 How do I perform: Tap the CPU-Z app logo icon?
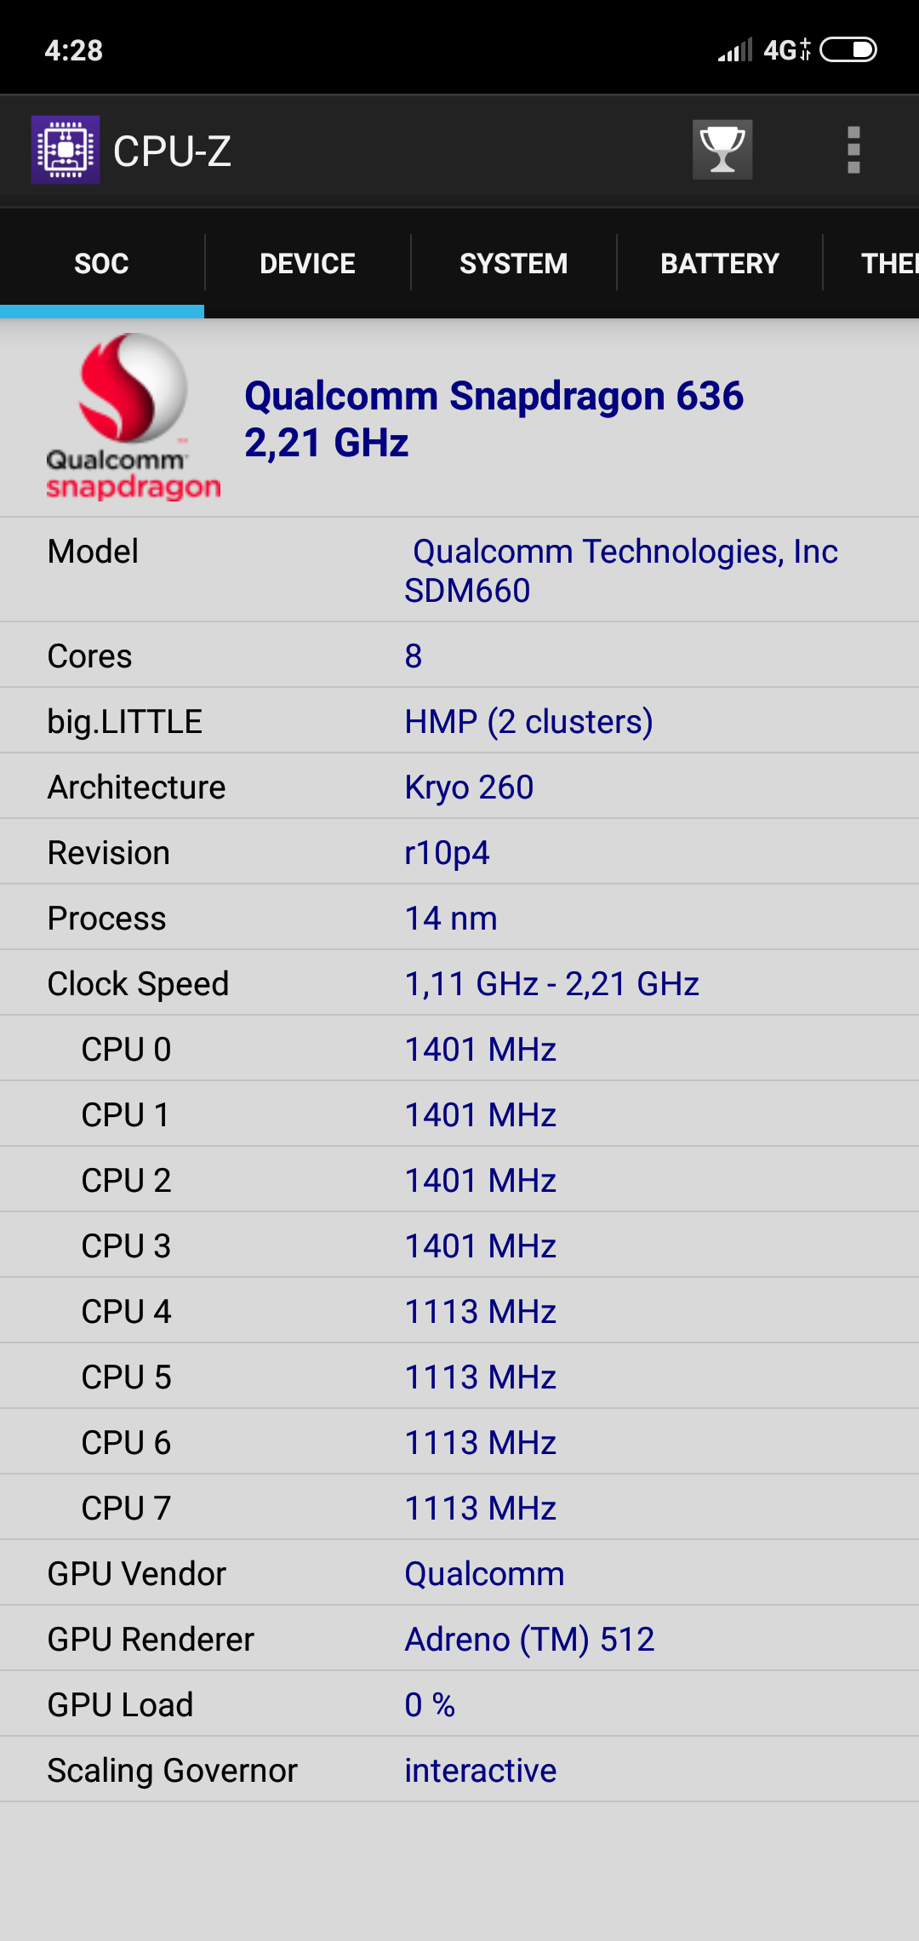point(66,150)
